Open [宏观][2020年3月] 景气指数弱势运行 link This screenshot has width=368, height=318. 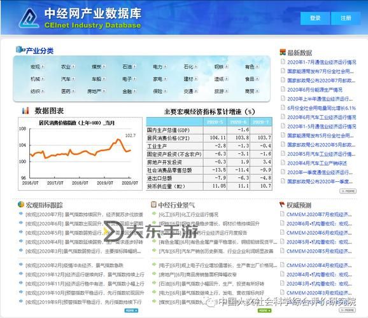pos(83,251)
